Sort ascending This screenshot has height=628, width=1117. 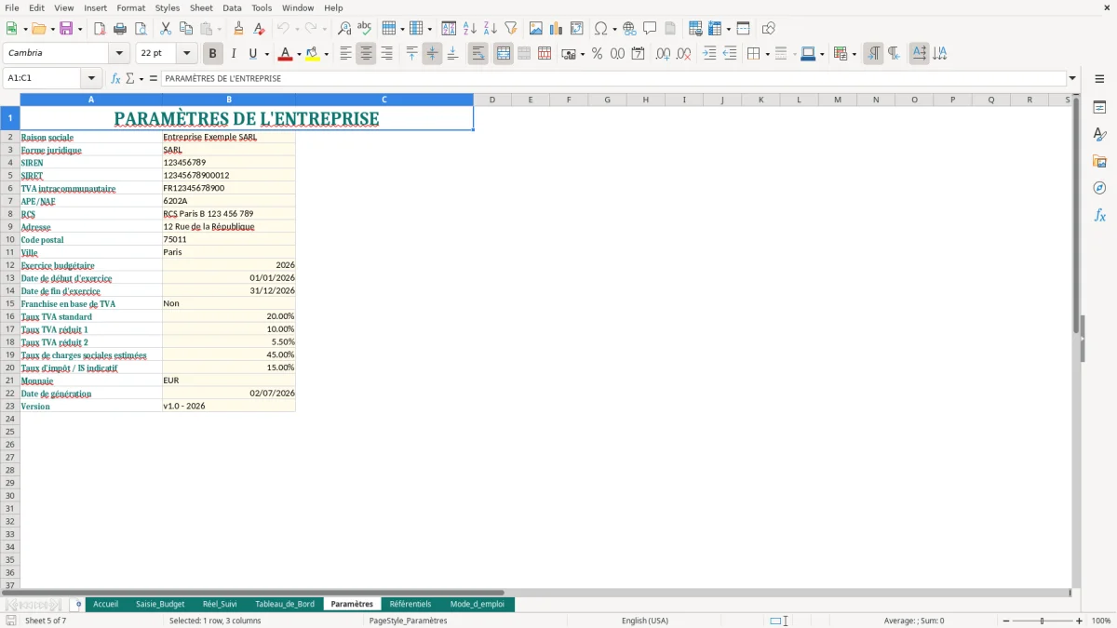[470, 29]
